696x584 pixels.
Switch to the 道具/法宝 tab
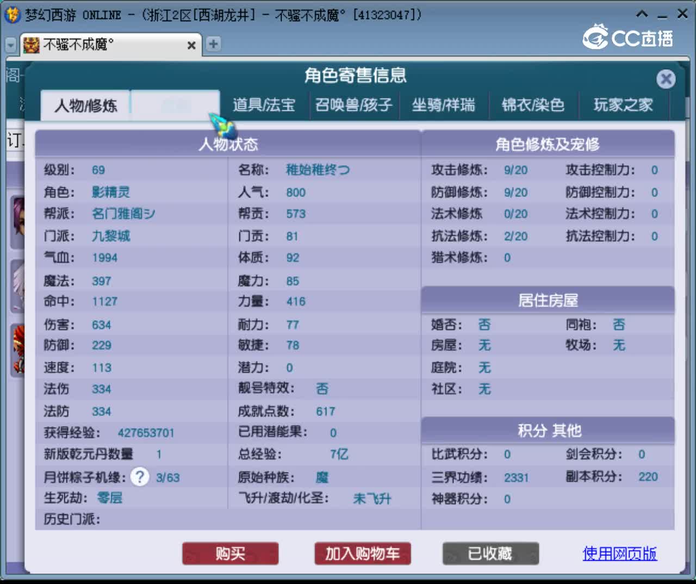[264, 104]
